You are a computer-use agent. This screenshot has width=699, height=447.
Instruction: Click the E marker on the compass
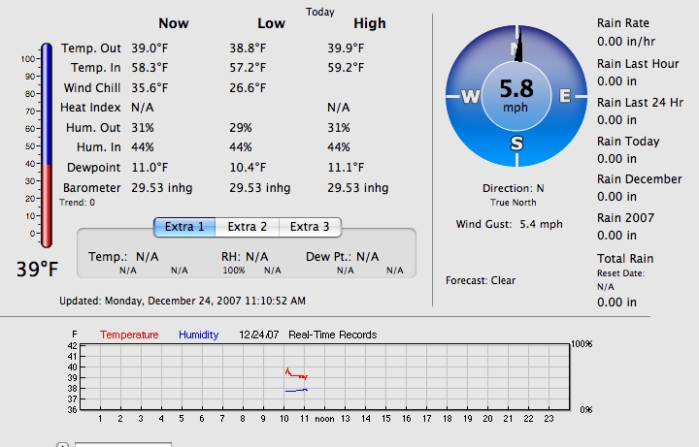click(565, 96)
